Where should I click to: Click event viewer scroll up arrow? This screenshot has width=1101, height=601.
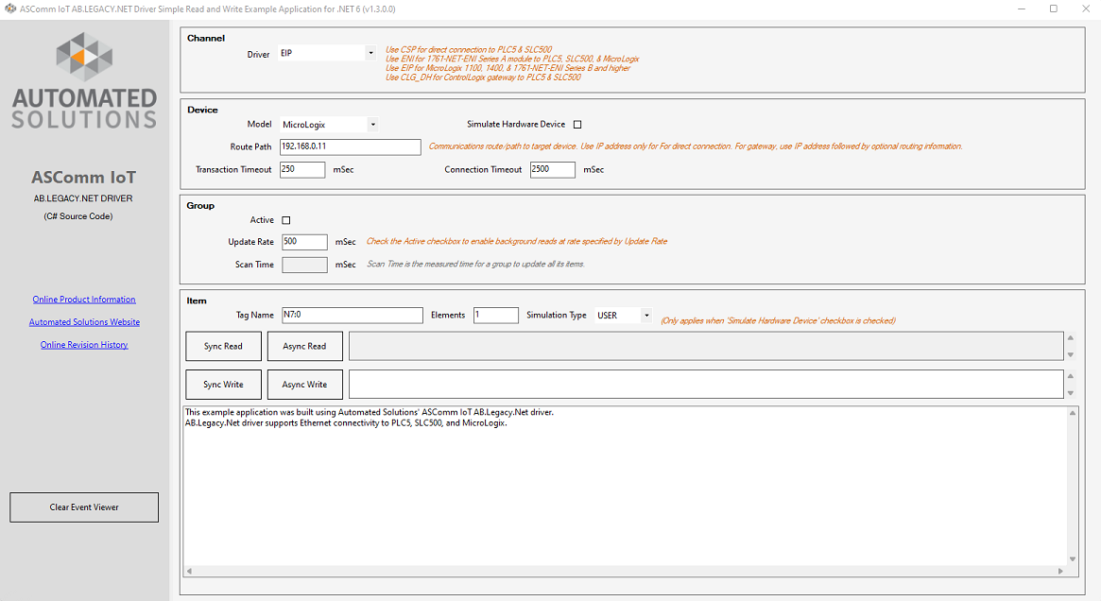click(x=1073, y=413)
